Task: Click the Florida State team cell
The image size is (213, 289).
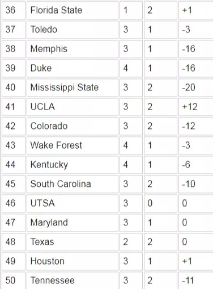Action: click(73, 10)
